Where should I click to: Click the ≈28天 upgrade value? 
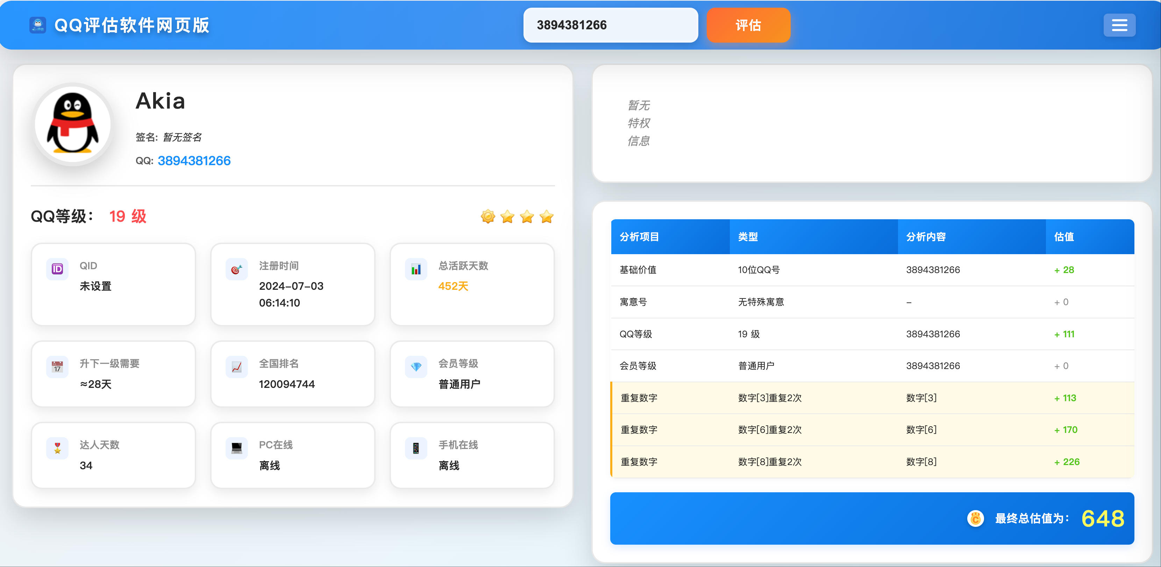[x=95, y=384]
